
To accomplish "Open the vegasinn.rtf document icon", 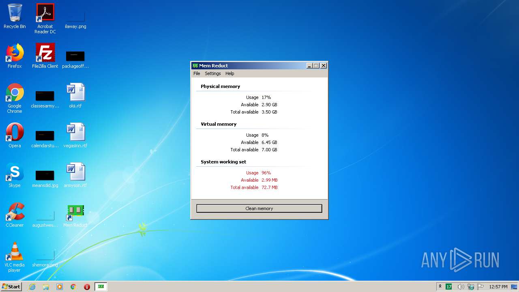I will [x=75, y=135].
